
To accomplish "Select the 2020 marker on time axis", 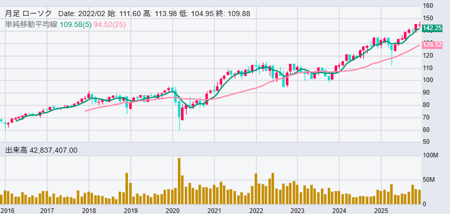I will tap(172, 210).
